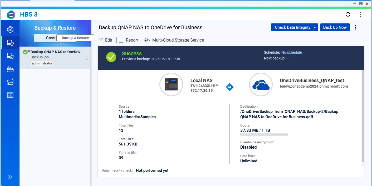Viewport: 372px width, 186px height.
Task: Open the Storage Spaces sidebar icon
Action: pyautogui.click(x=10, y=95)
